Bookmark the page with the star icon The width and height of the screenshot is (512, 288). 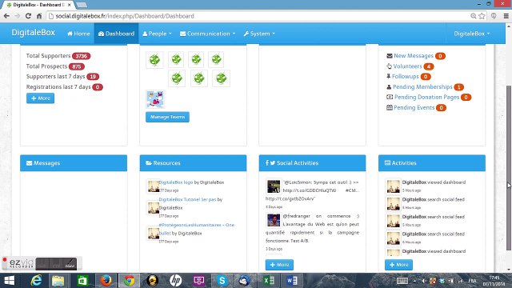(482, 16)
